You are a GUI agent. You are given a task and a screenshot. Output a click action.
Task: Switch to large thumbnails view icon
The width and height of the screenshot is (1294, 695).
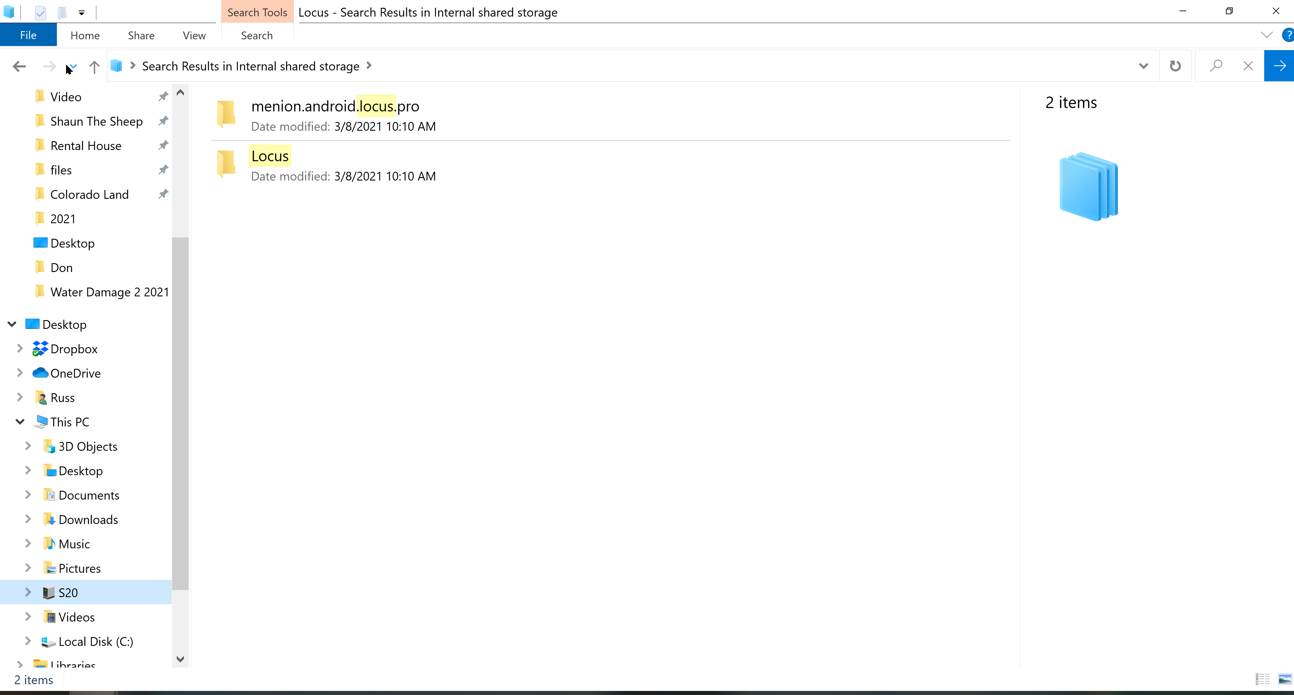pos(1285,679)
